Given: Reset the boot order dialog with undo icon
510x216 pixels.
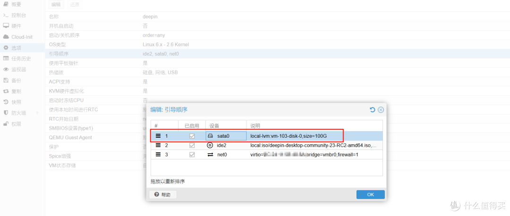Looking at the screenshot, I should 373,110.
